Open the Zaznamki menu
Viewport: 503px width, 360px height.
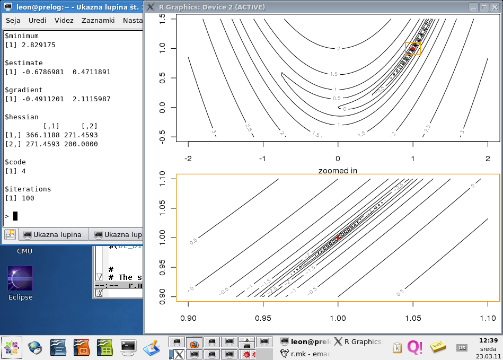[98, 21]
